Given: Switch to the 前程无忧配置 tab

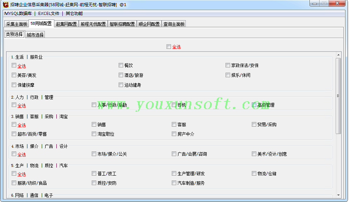Looking at the screenshot, I should [93, 24].
